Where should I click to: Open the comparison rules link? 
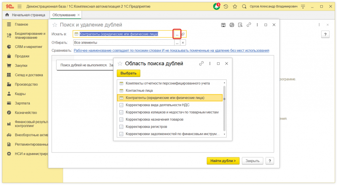[x=171, y=51]
